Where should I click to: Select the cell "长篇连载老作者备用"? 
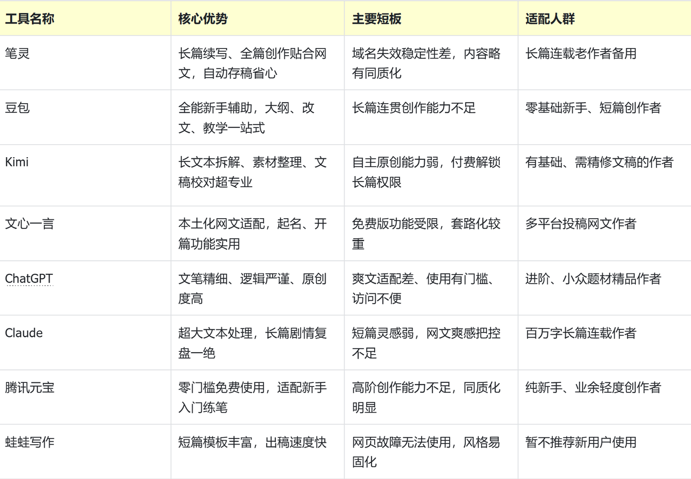point(605,63)
